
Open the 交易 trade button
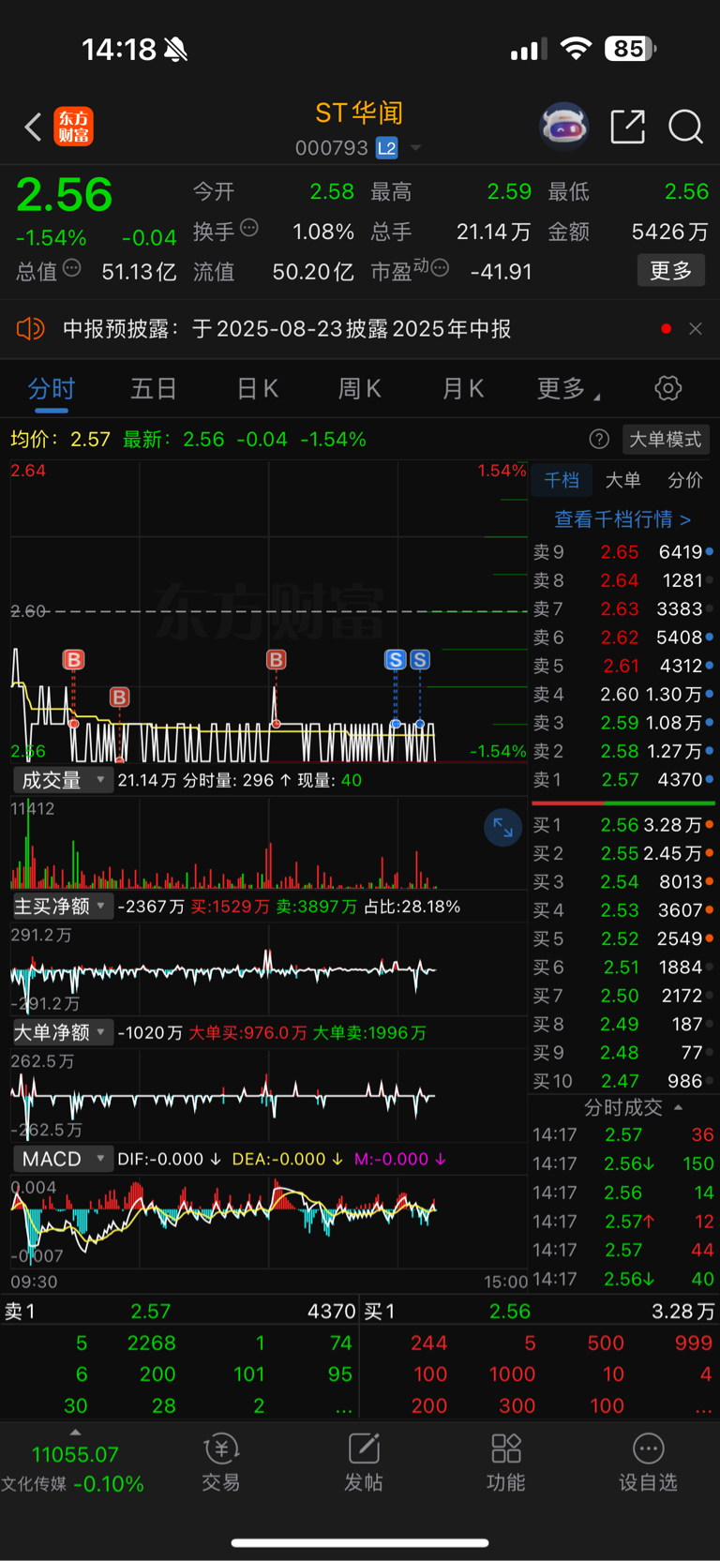(x=221, y=1463)
